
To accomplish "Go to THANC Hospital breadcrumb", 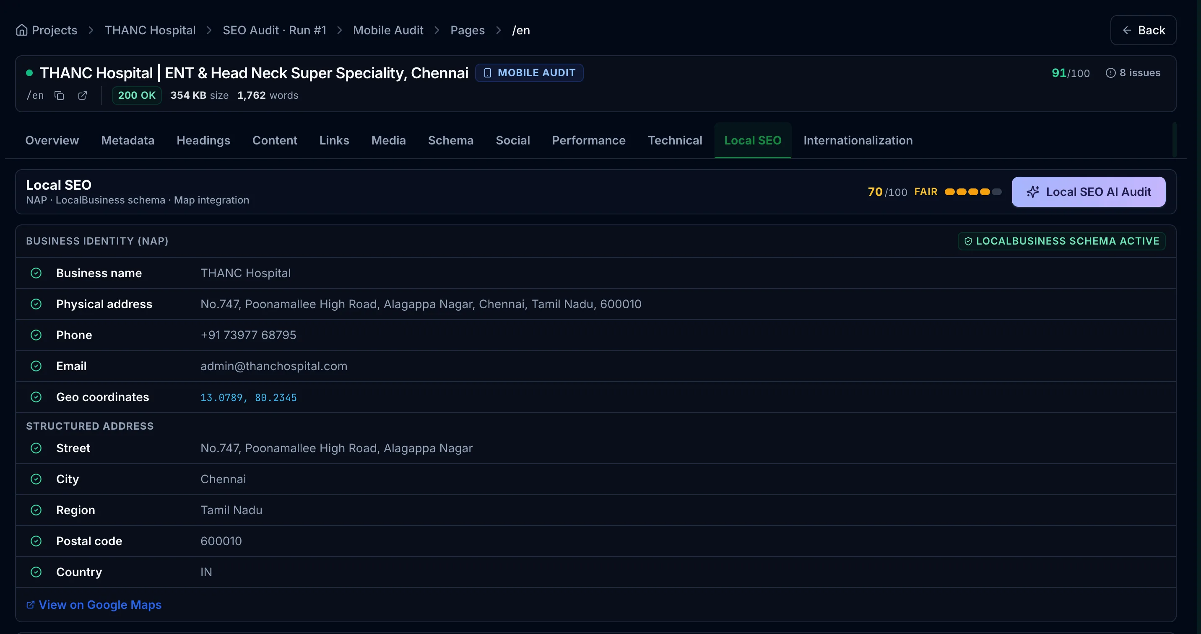I will coord(150,30).
